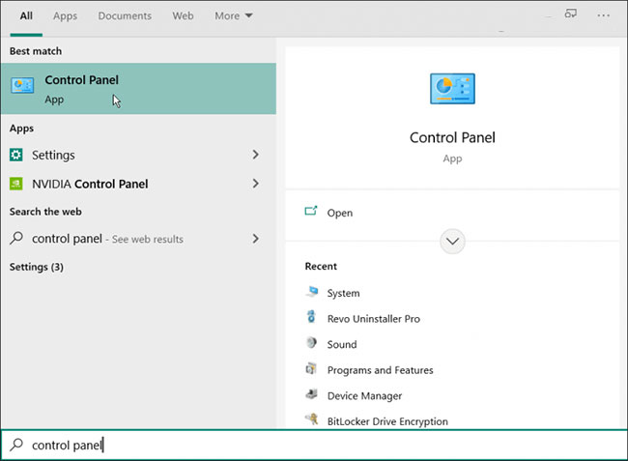Open the feedback icon at top right
This screenshot has height=461, width=628.
coord(571,14)
